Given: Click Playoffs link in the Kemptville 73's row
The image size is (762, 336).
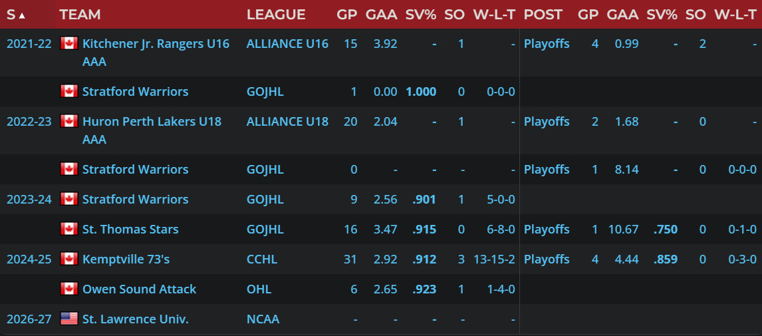Looking at the screenshot, I should (547, 259).
